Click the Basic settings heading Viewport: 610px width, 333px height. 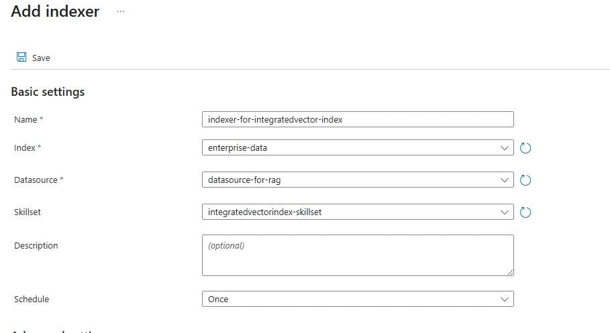pos(48,92)
